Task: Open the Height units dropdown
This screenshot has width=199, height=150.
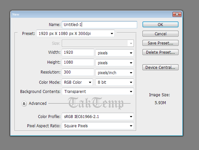Action: click(x=115, y=63)
